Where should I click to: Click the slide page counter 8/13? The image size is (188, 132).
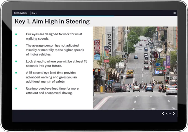(168, 113)
